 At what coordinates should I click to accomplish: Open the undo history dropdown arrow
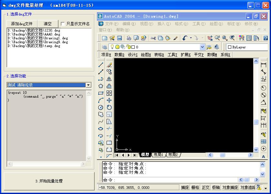tap(191, 38)
